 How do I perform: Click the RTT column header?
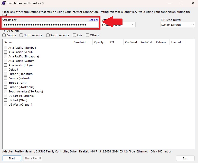pos(116,42)
